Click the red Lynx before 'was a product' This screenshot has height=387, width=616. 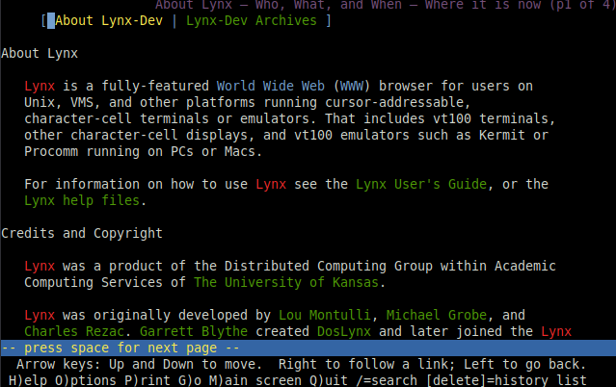[40, 266]
